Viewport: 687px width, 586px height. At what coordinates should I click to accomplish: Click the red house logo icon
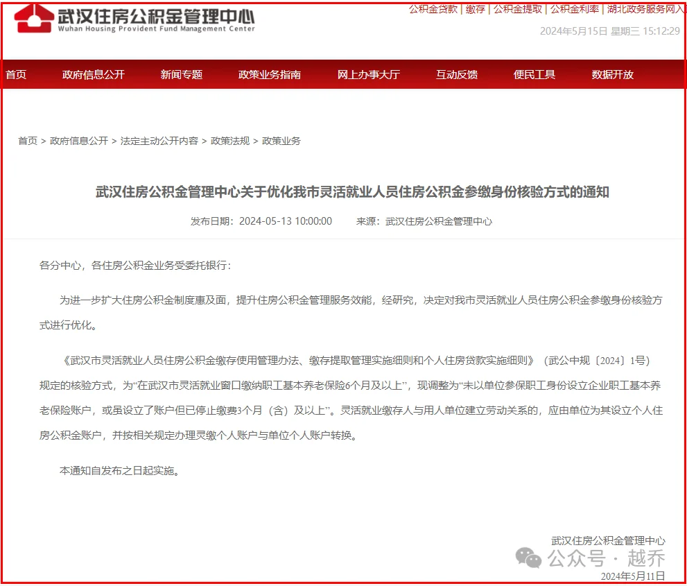[x=34, y=18]
